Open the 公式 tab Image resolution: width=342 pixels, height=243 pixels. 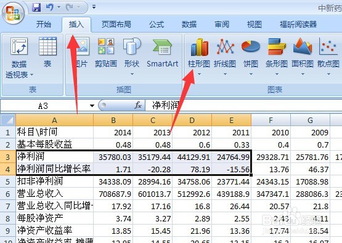click(157, 24)
